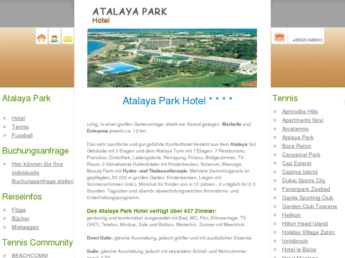Viewport: 345px width, 258px height.
Task: Open the Boca Raton link
Action: pyautogui.click(x=297, y=146)
